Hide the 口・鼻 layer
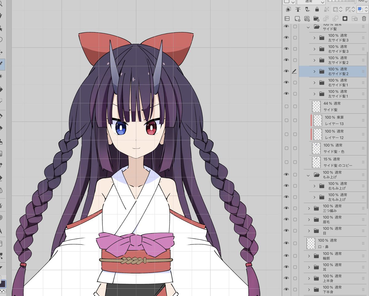 (287, 243)
